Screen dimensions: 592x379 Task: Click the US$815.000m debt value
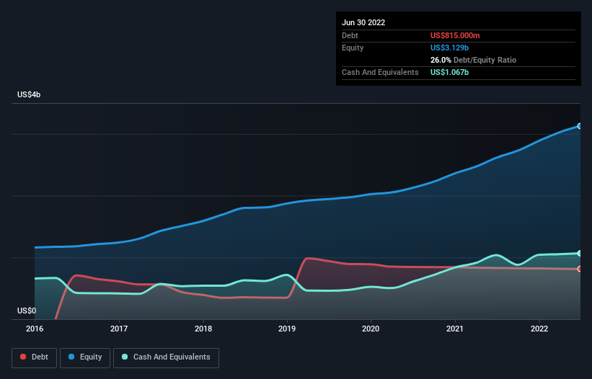(455, 35)
